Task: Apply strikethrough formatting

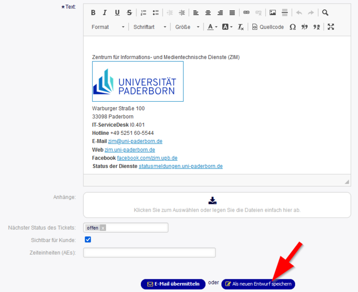Action: (x=130, y=13)
